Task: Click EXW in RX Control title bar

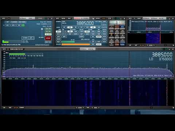Action: coord(69,19)
